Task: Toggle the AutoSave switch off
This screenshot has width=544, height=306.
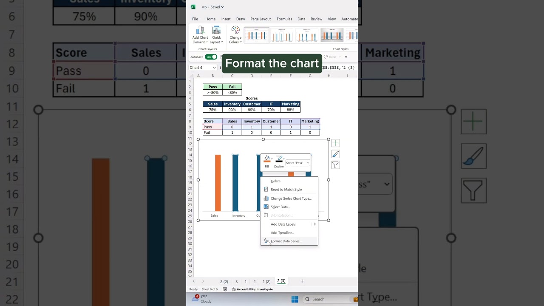Action: click(x=211, y=57)
